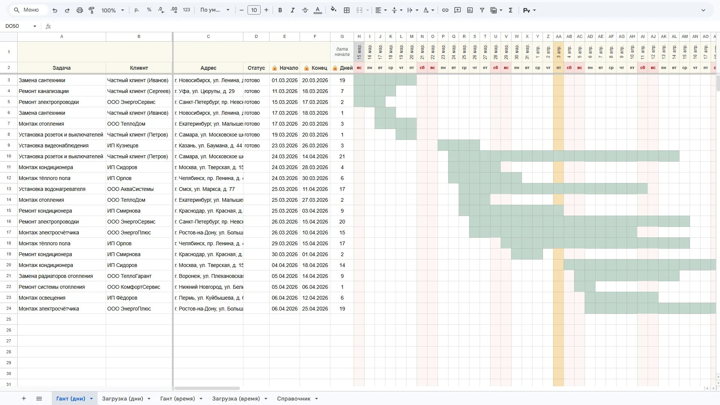
Task: Open vertical align dropdown
Action: click(397, 10)
